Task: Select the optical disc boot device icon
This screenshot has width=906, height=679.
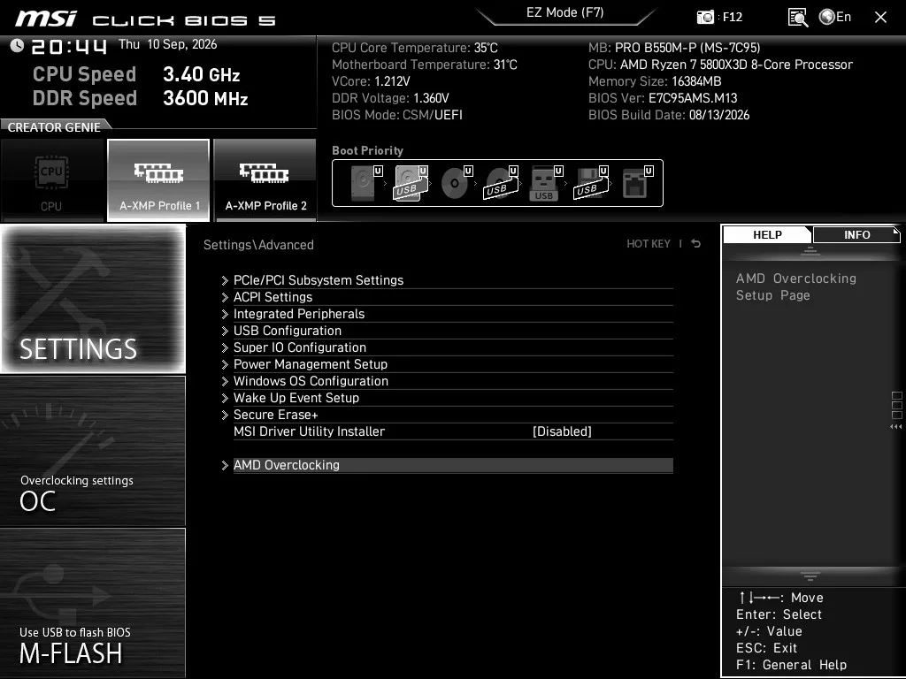Action: point(457,183)
